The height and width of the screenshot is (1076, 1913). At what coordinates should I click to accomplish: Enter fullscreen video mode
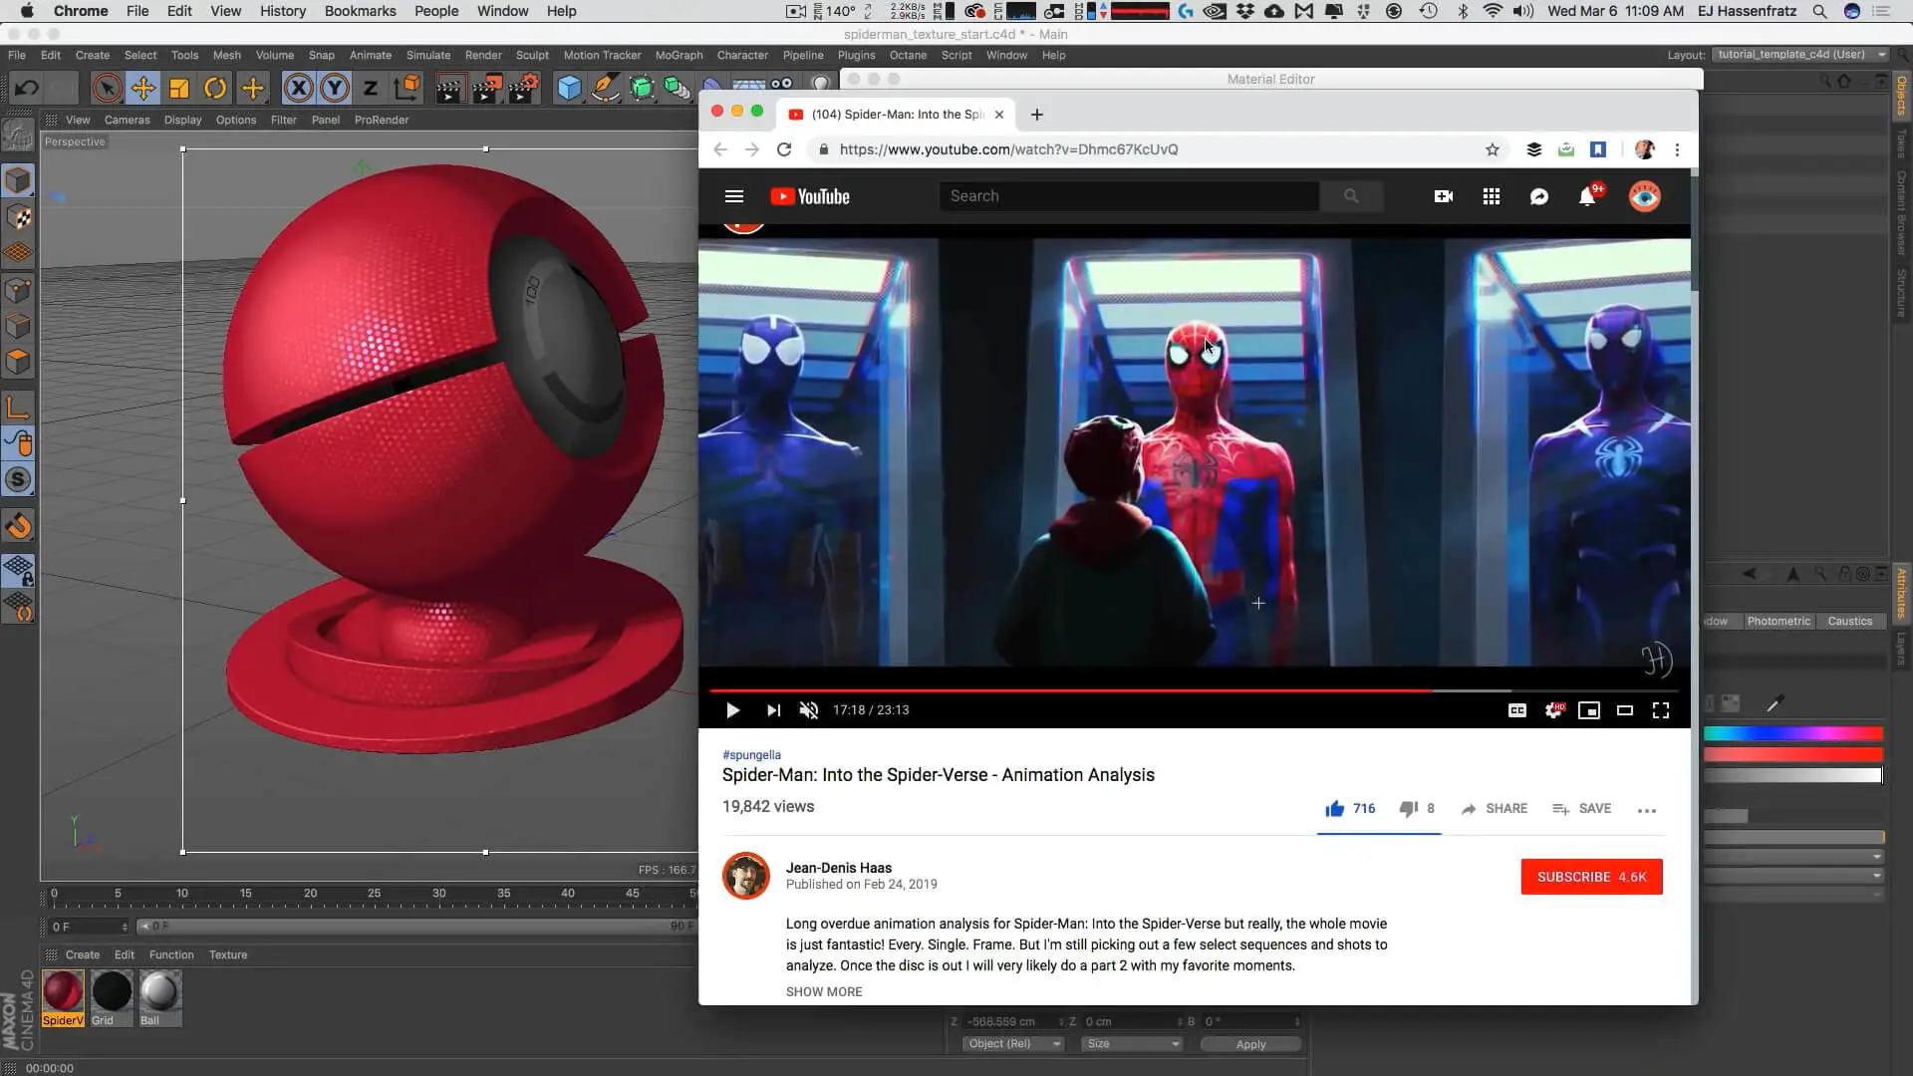[x=1661, y=710]
